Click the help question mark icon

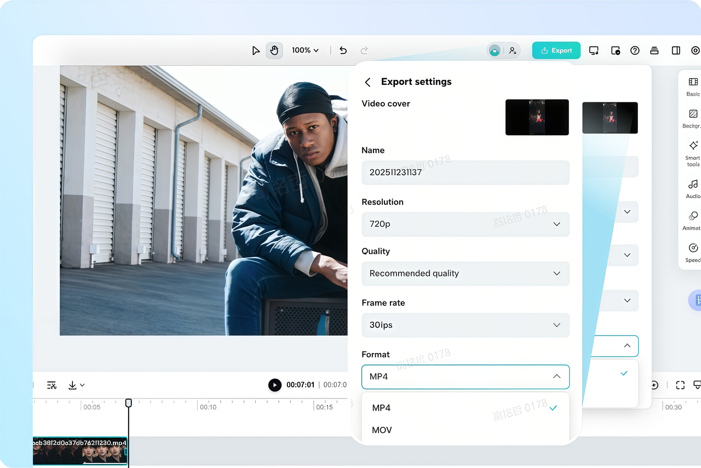point(635,50)
